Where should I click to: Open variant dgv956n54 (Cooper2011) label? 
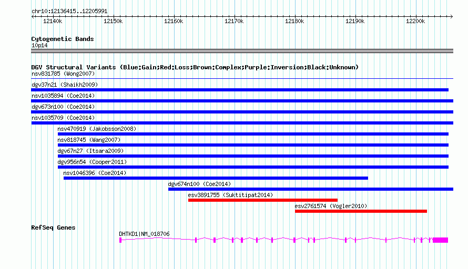click(92, 162)
